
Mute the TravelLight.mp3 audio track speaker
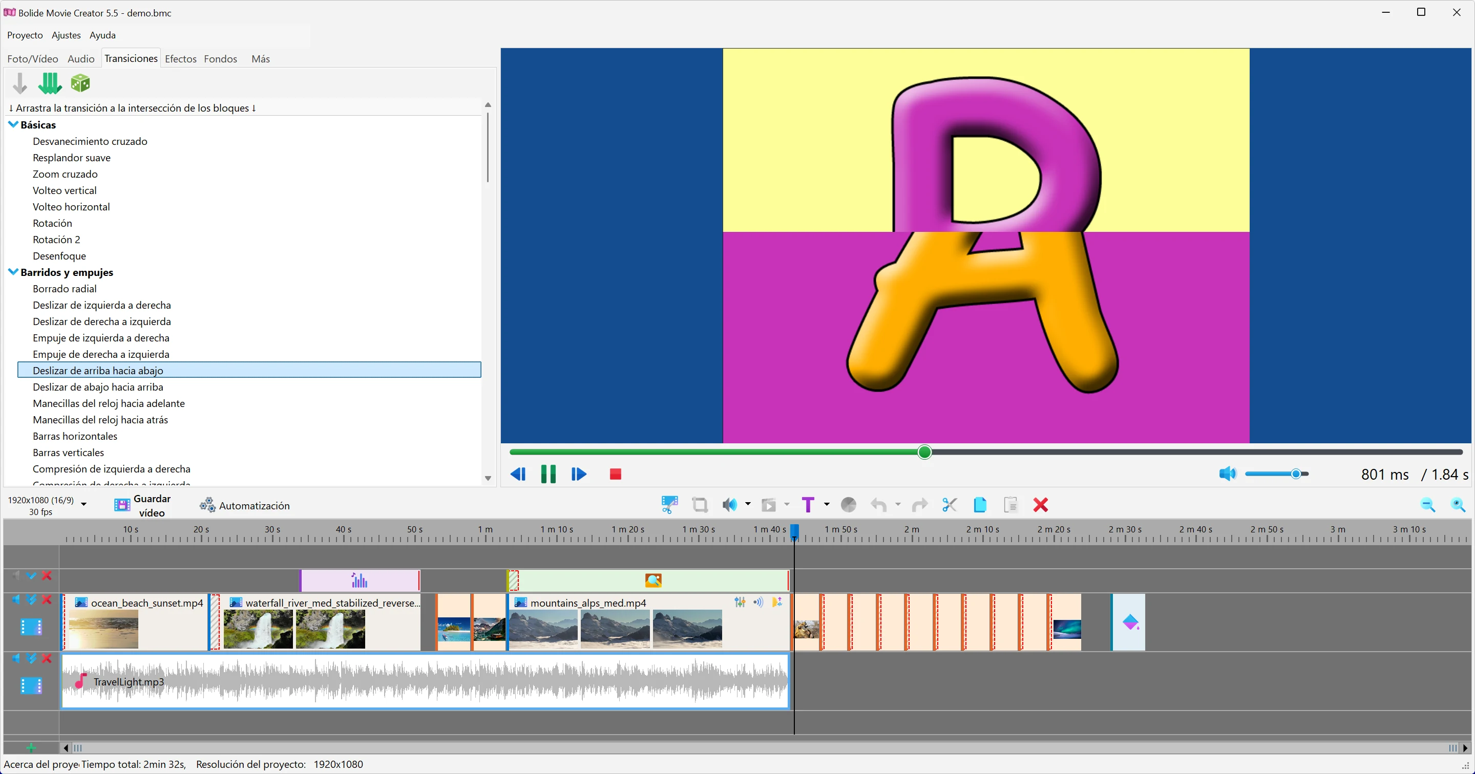pyautogui.click(x=16, y=658)
